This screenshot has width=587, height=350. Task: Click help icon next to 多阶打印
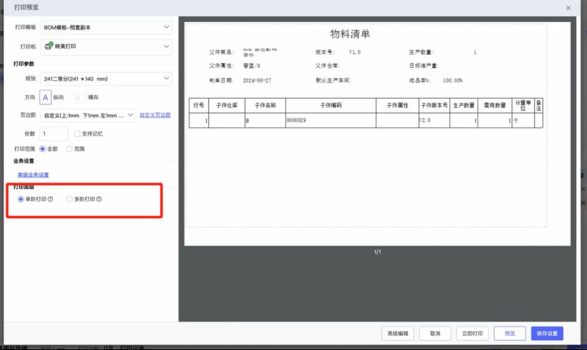pos(99,200)
